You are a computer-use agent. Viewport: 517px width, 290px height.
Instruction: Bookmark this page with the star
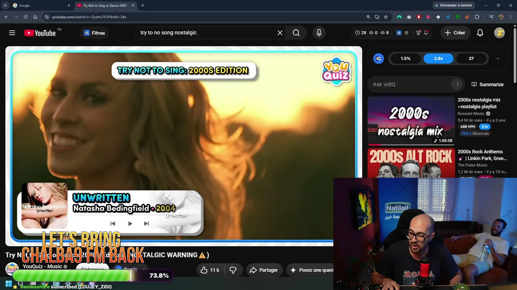[386, 17]
